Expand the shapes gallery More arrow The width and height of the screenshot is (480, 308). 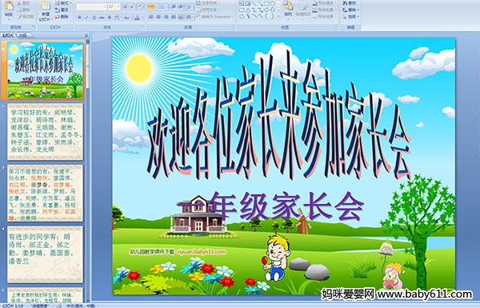pyautogui.click(x=278, y=16)
